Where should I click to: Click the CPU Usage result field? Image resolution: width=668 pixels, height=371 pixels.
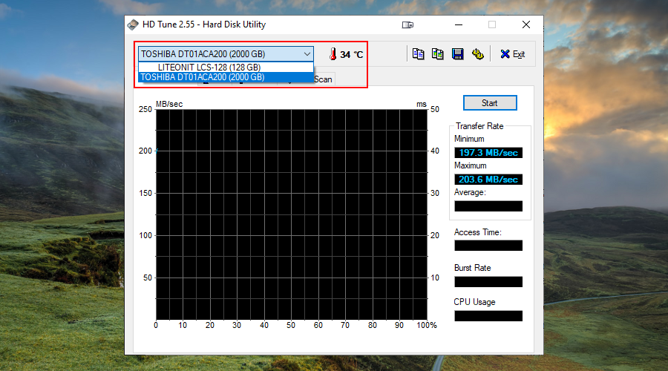point(488,316)
